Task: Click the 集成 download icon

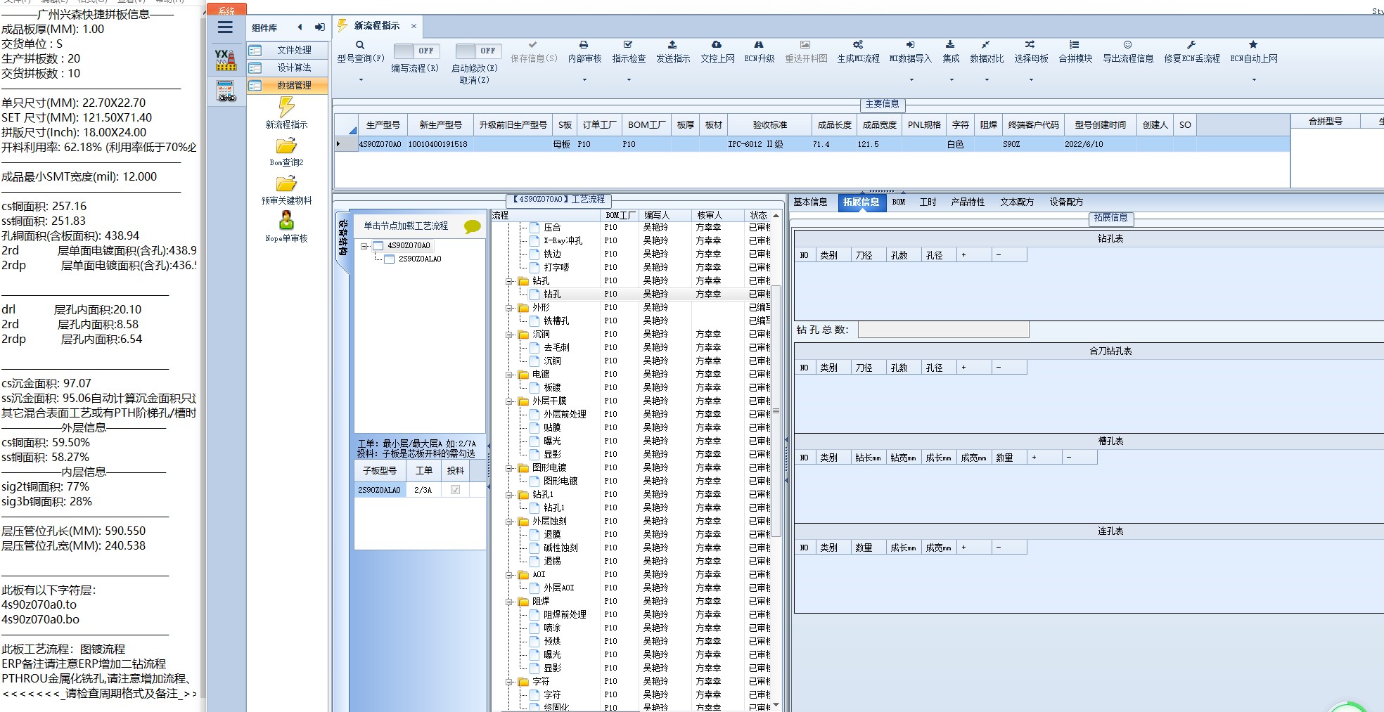Action: point(950,45)
